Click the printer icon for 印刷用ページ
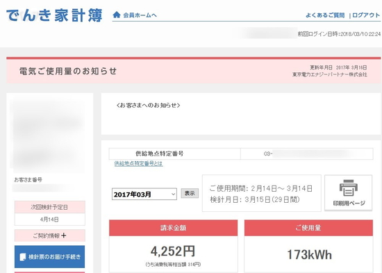 tap(349, 188)
